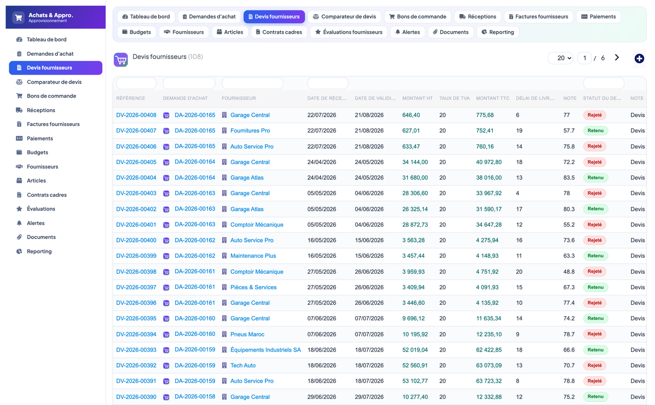
Task: Click the current page number field showing 1
Action: pos(584,58)
